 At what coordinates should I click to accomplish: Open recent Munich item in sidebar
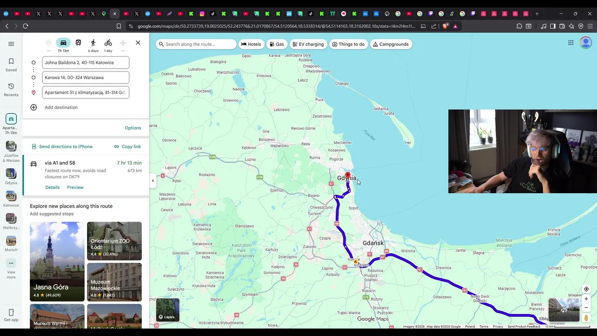click(x=11, y=244)
